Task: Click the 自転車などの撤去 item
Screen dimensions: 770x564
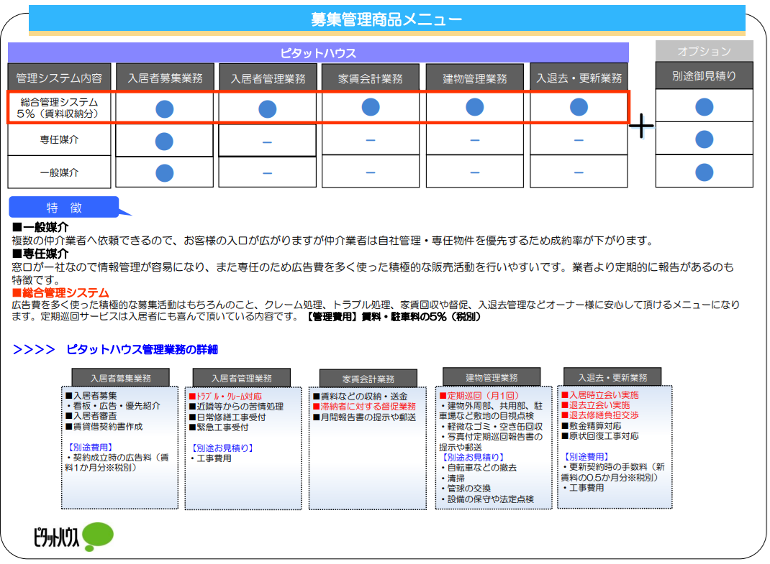Action: pyautogui.click(x=479, y=468)
